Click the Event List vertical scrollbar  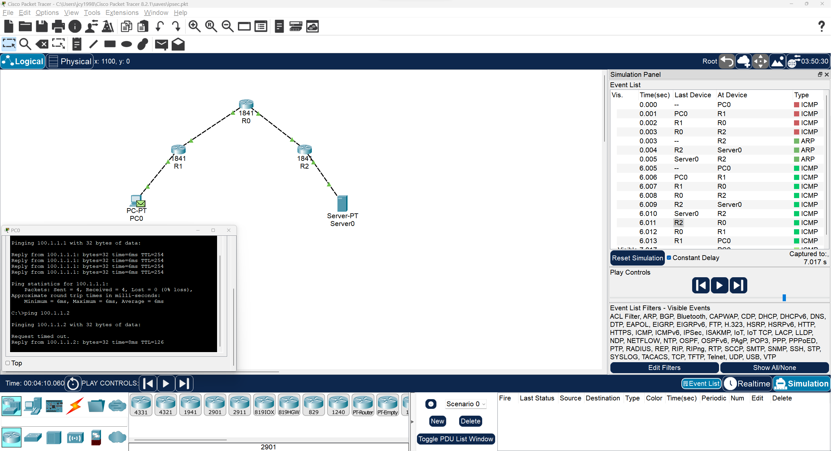pos(826,165)
